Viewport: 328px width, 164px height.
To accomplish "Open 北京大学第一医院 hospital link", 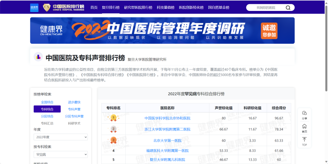I will pyautogui.click(x=167, y=141).
